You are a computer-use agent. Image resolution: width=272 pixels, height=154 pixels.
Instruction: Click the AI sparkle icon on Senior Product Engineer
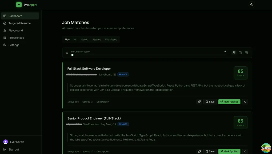tap(199, 151)
